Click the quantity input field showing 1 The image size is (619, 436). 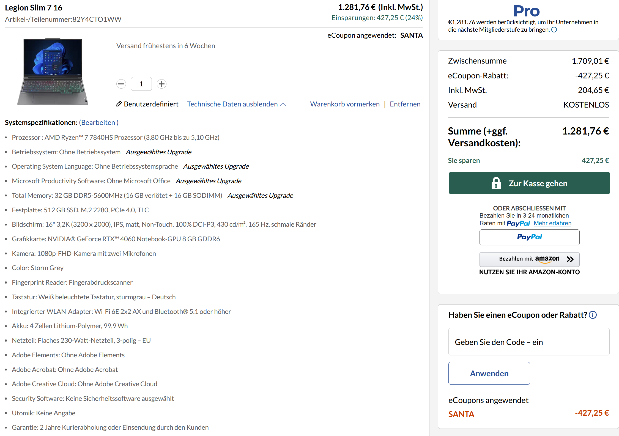tap(141, 84)
